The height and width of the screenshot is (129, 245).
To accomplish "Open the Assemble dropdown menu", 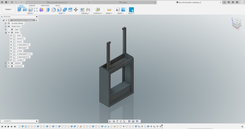I will 85,13.
